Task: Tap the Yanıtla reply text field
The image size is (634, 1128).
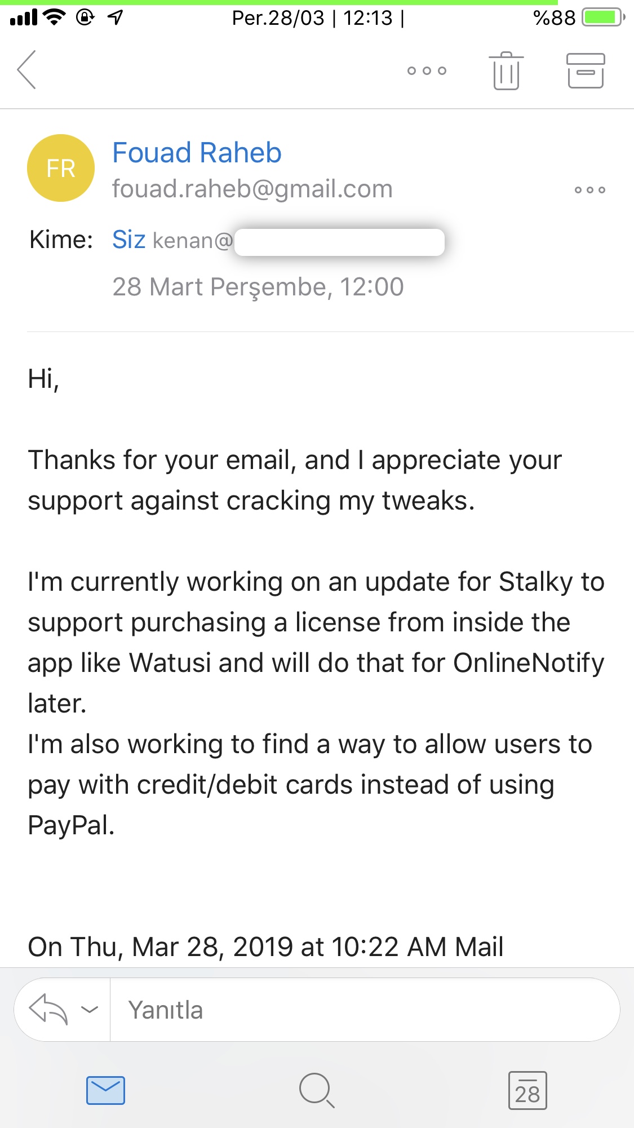Action: tap(361, 1010)
